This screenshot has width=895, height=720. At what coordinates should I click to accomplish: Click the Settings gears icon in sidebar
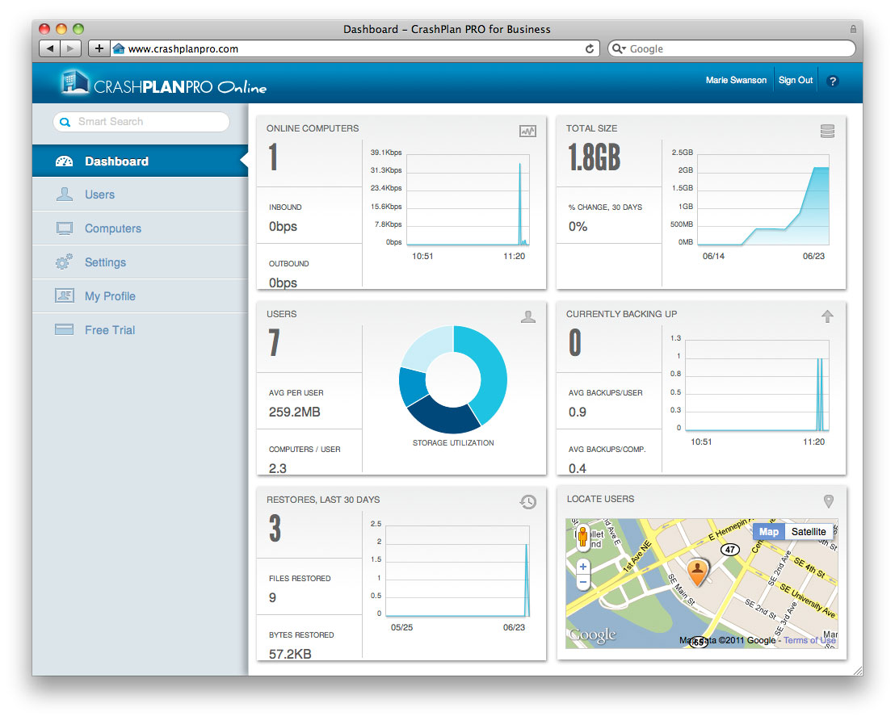pos(64,262)
